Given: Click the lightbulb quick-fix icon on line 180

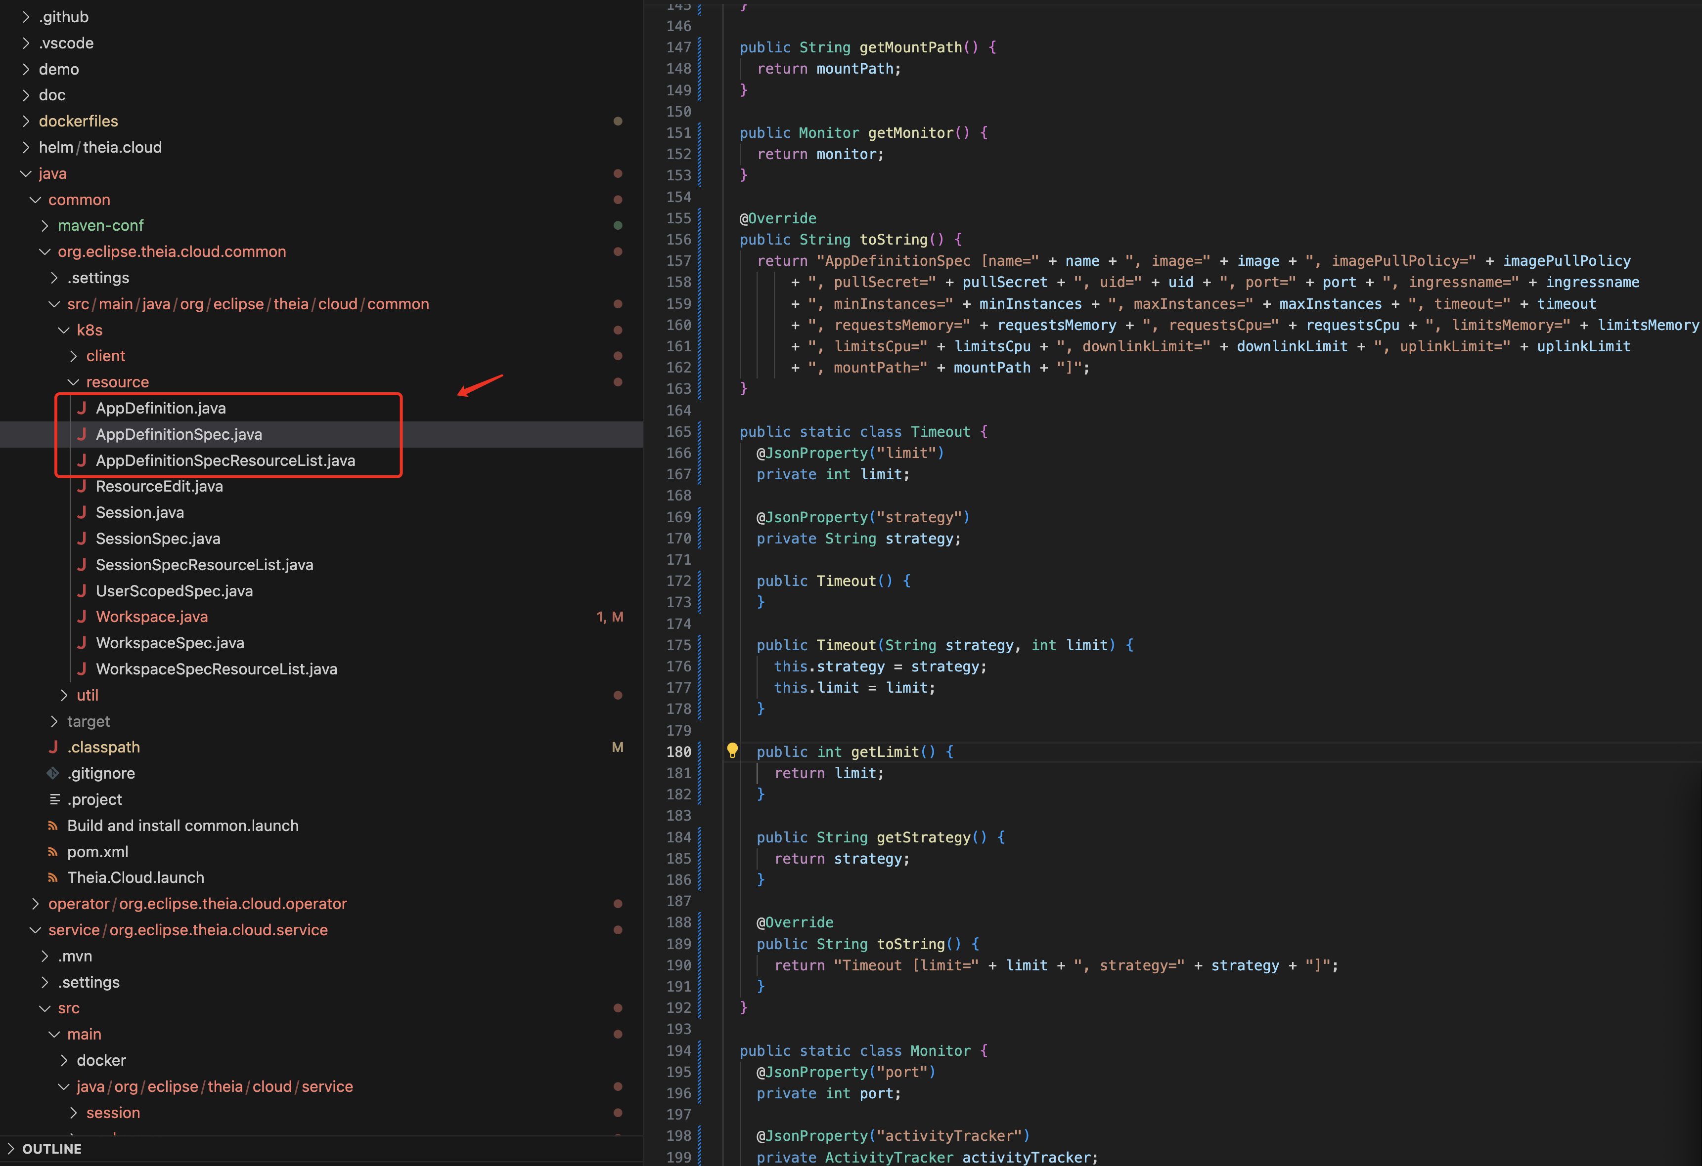Looking at the screenshot, I should (732, 750).
